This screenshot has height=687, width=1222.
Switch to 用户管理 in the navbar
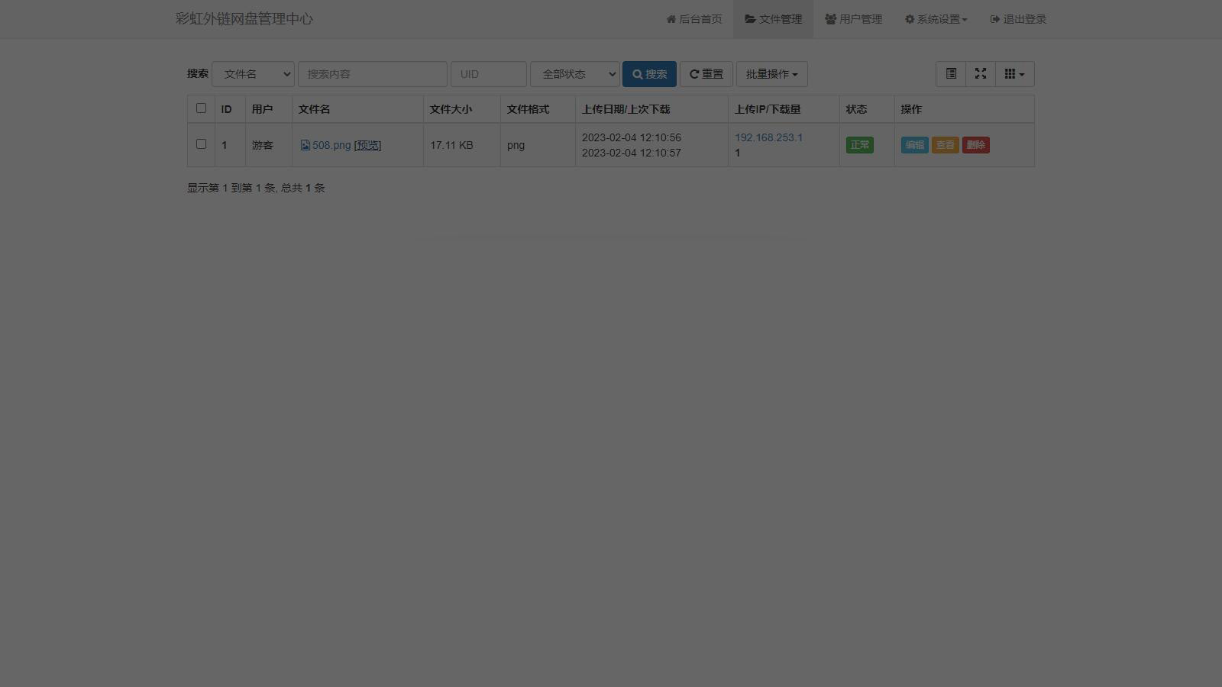(853, 19)
